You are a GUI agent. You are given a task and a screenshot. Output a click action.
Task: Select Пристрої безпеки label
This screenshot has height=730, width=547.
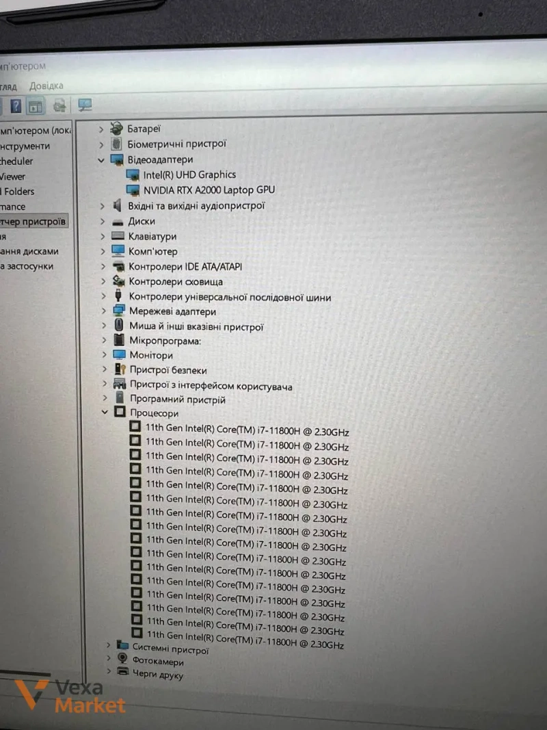(168, 370)
